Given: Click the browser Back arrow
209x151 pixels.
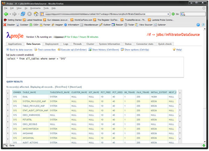Looking at the screenshot, I should click(6, 14).
